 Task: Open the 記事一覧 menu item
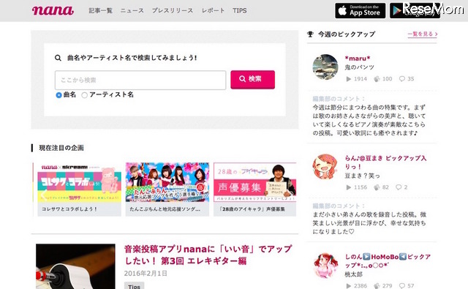pyautogui.click(x=101, y=10)
